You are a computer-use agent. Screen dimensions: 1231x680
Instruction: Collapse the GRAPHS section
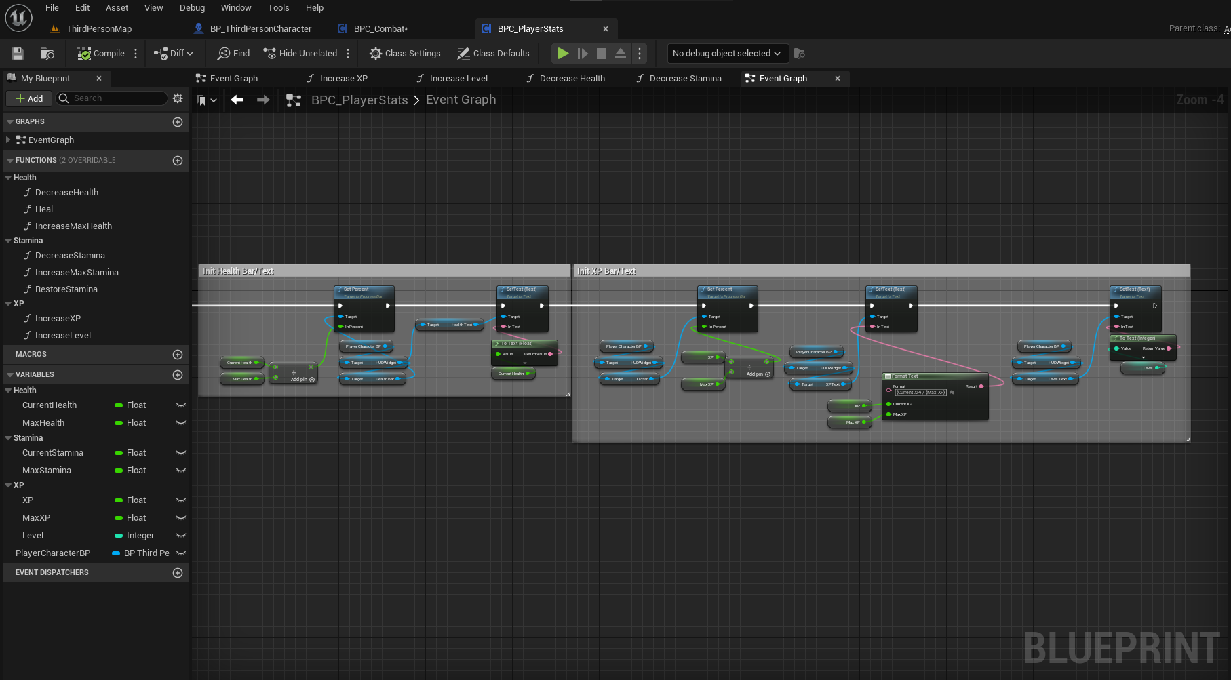(x=10, y=122)
